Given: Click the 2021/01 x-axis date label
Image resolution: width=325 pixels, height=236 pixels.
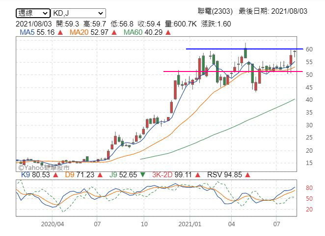Looking at the screenshot, I should pos(190,224).
